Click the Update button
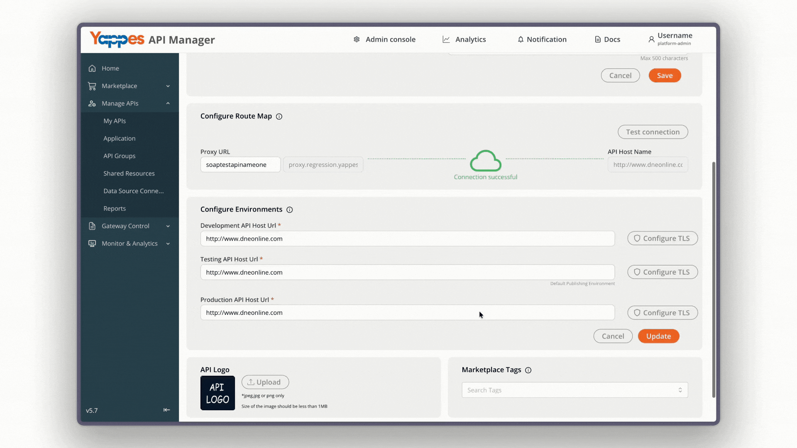The width and height of the screenshot is (797, 448). point(658,336)
